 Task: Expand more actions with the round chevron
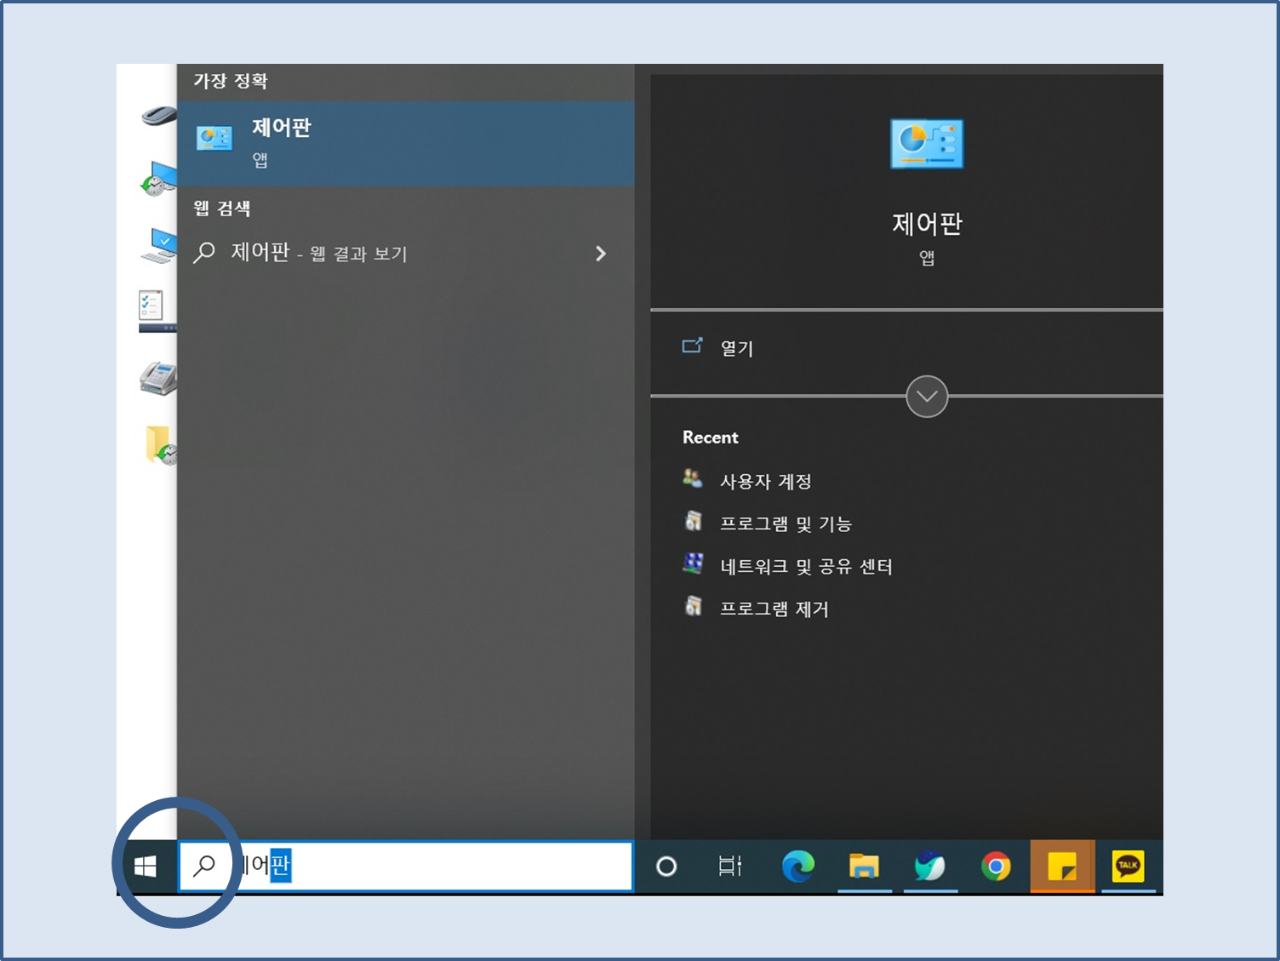click(927, 397)
